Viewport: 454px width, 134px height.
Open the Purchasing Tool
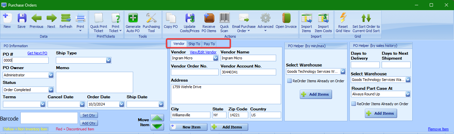pyautogui.click(x=151, y=18)
